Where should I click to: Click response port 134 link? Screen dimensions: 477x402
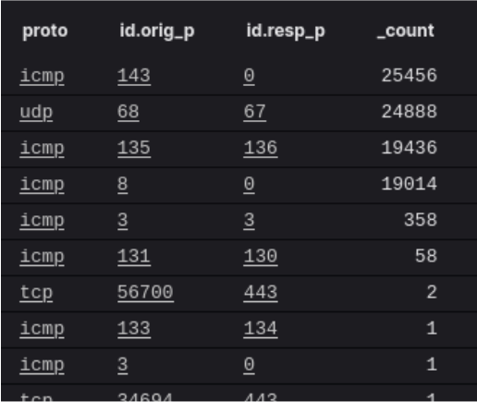[261, 328]
